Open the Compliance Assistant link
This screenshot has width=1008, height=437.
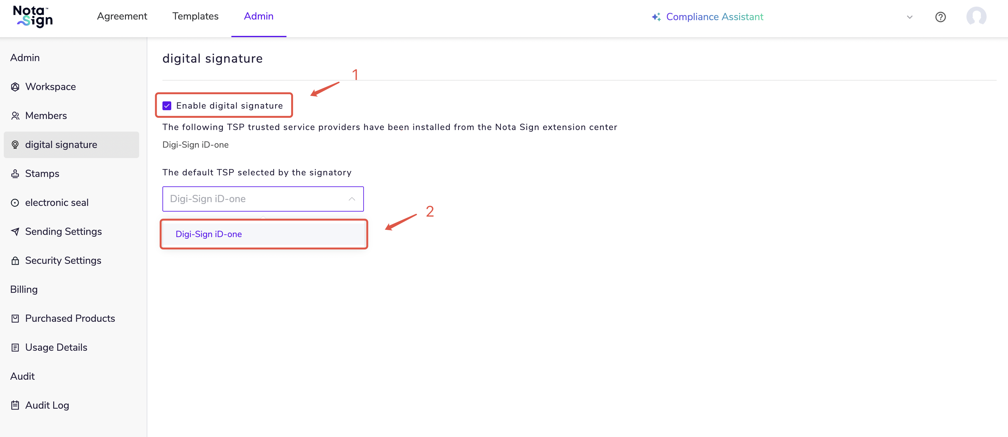pyautogui.click(x=707, y=17)
